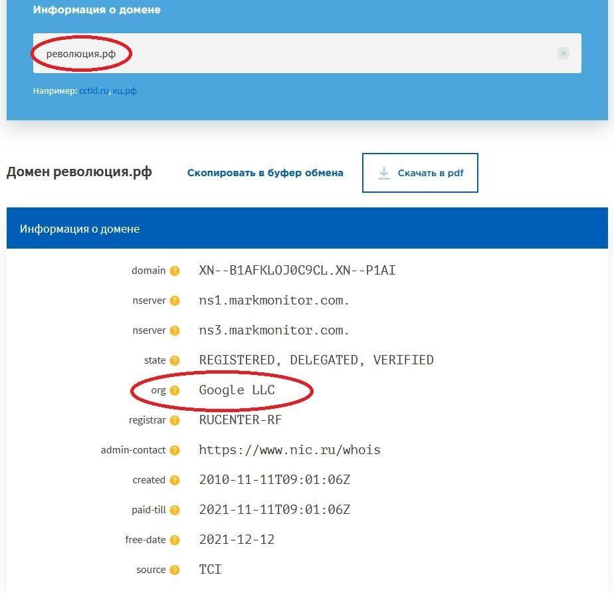Click help icon next to created
Image resolution: width=614 pixels, height=593 pixels.
click(x=175, y=480)
